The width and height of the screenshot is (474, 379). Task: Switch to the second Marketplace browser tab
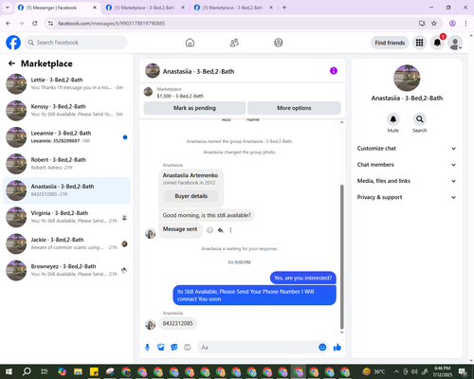pos(144,8)
